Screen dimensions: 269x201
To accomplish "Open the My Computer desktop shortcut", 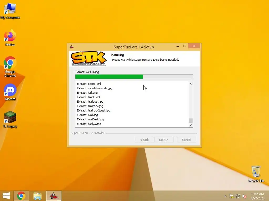I will click(10, 11).
